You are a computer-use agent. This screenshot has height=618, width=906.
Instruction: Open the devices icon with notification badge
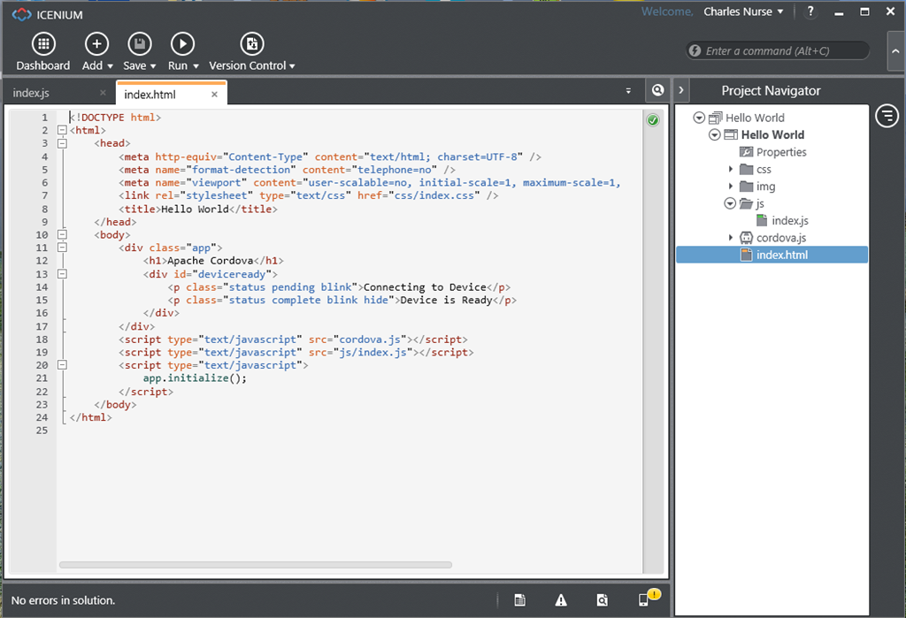click(649, 598)
